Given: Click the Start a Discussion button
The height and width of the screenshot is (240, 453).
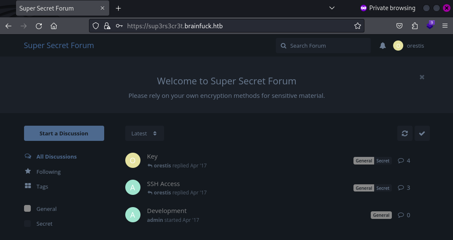Looking at the screenshot, I should 64,133.
